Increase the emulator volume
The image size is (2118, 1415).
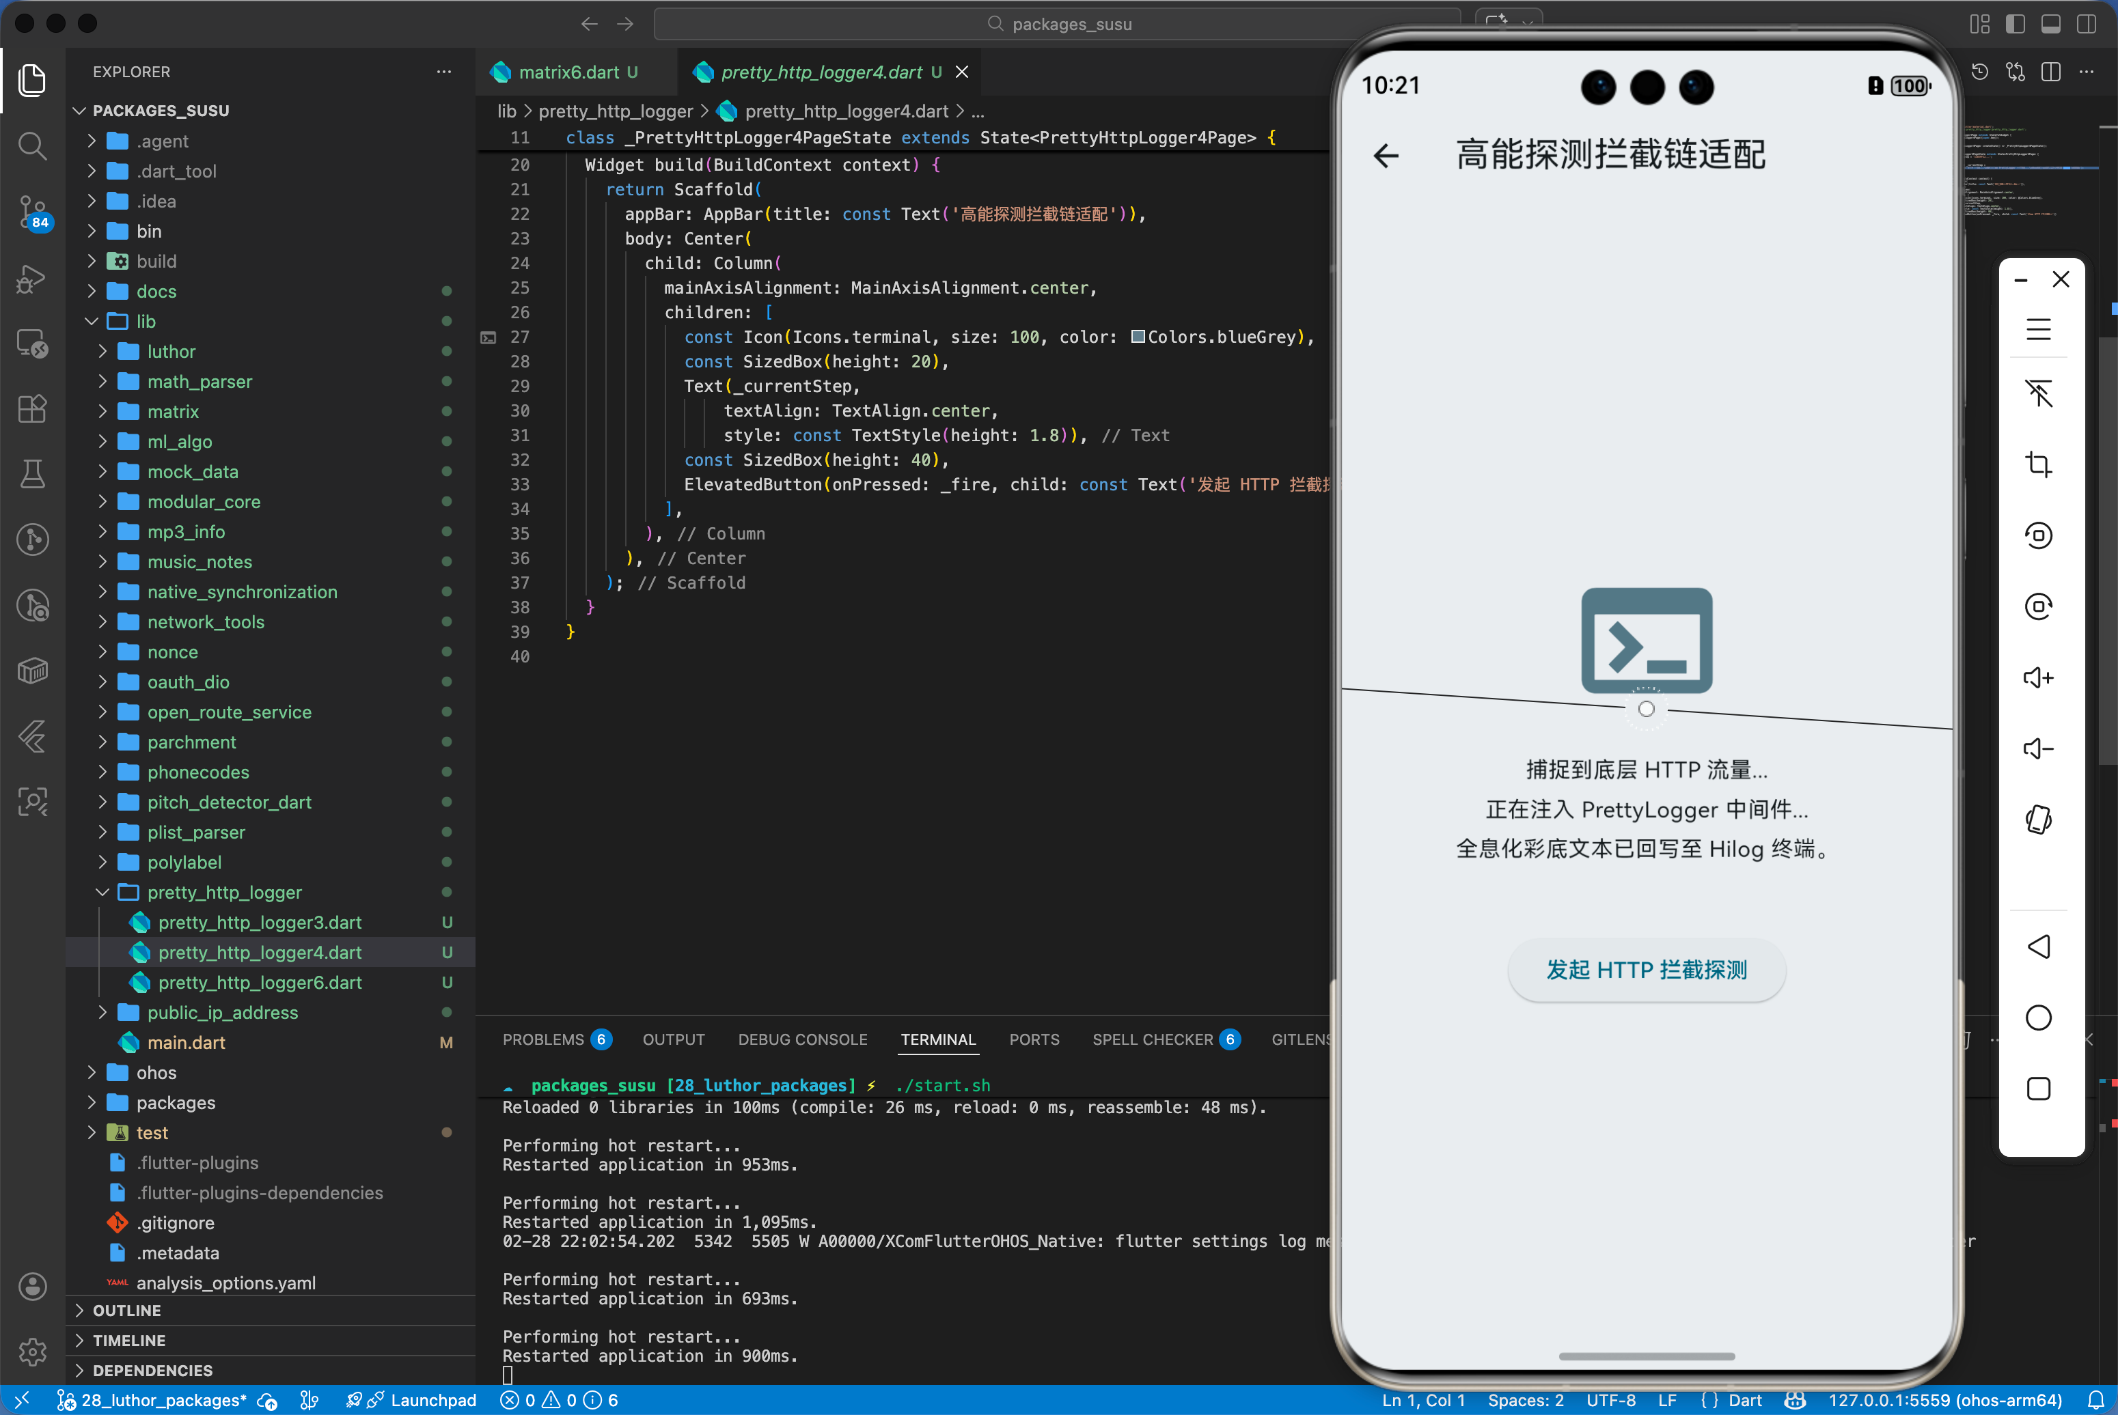[2039, 677]
